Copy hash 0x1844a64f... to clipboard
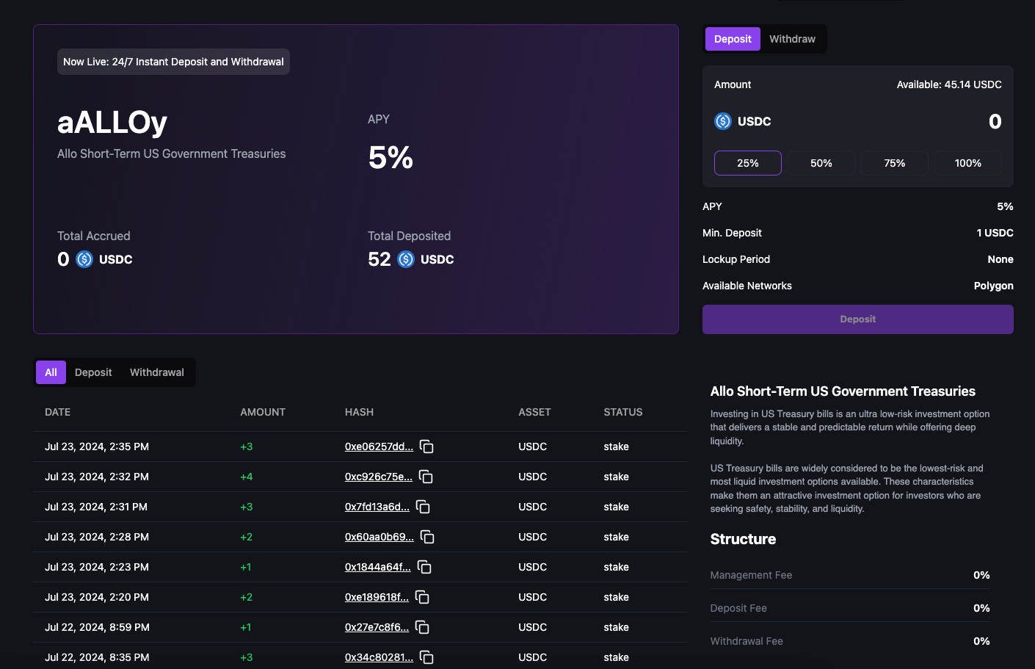Image resolution: width=1035 pixels, height=669 pixels. tap(424, 567)
